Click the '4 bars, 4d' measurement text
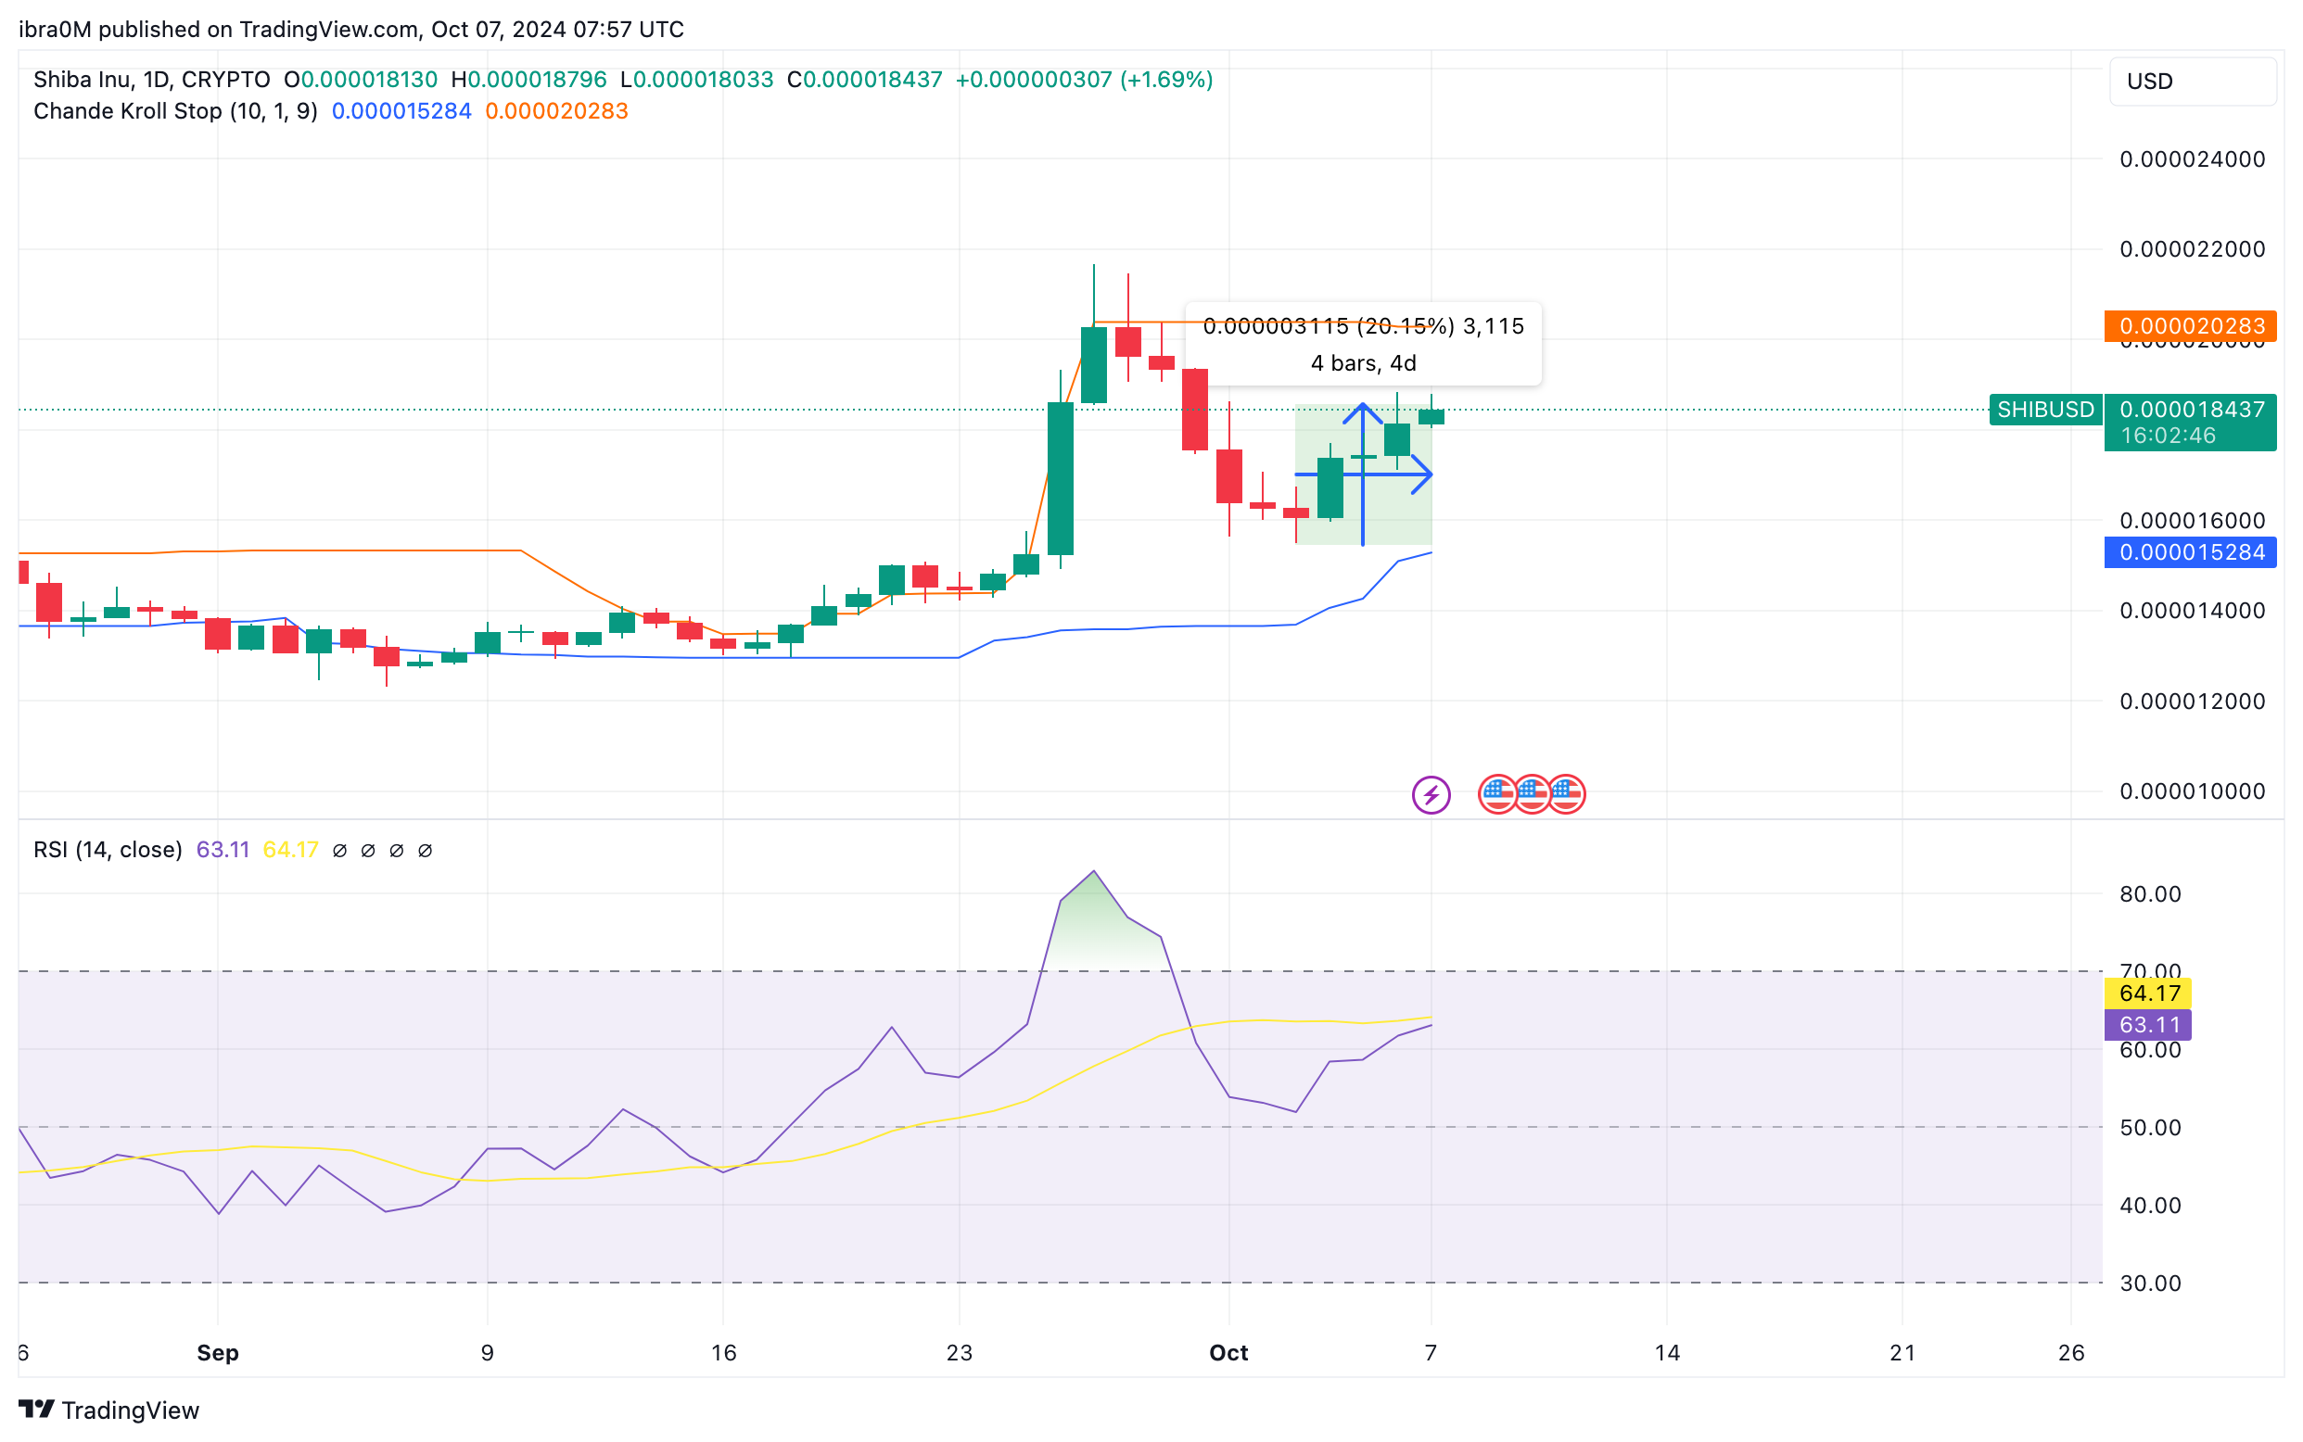Viewport: 2303px width, 1442px height. point(1363,362)
